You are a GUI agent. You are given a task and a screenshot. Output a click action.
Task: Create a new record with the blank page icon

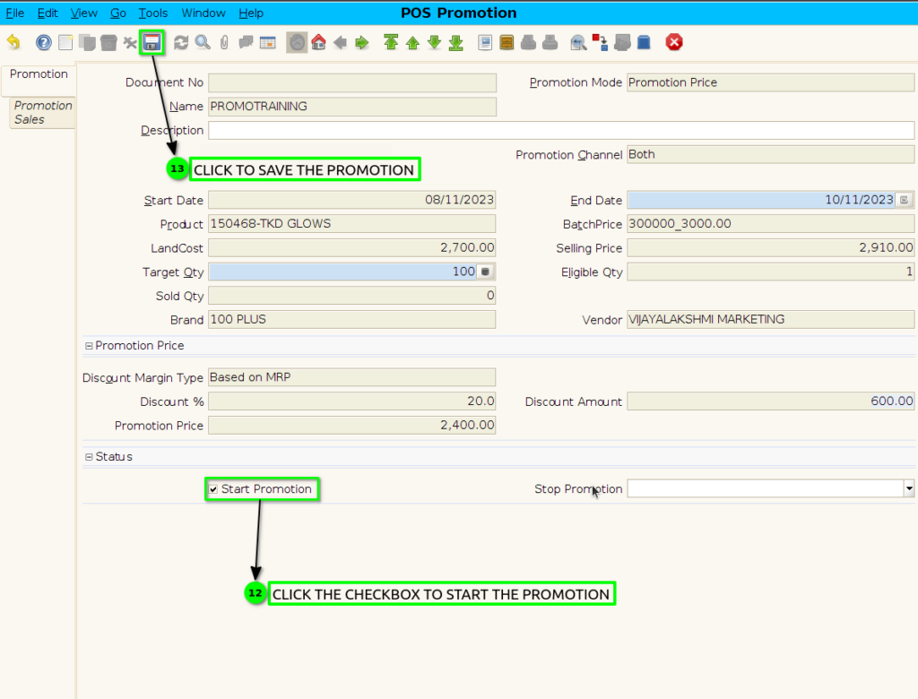tap(65, 42)
